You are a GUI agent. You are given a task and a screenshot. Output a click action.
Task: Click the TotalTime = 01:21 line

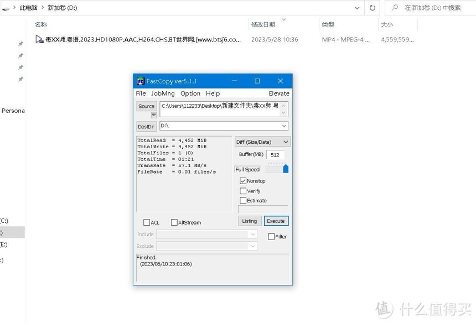click(165, 159)
